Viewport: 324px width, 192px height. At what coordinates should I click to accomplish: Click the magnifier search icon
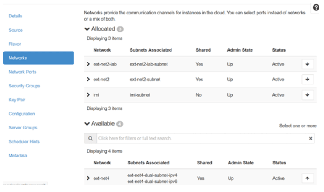click(90, 139)
